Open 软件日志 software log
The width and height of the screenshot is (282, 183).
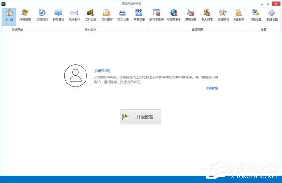[91, 15]
